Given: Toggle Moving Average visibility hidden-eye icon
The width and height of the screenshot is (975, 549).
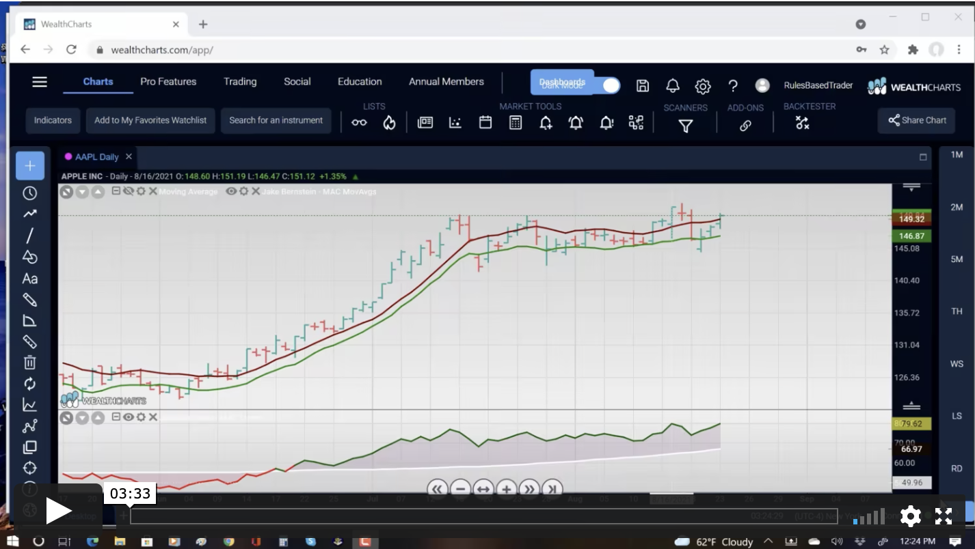Looking at the screenshot, I should 128,192.
